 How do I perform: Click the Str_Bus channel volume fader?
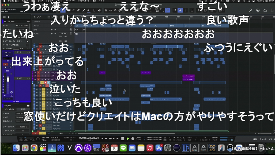[8, 80]
